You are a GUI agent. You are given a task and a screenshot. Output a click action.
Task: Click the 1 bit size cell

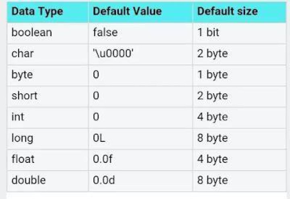(x=239, y=33)
